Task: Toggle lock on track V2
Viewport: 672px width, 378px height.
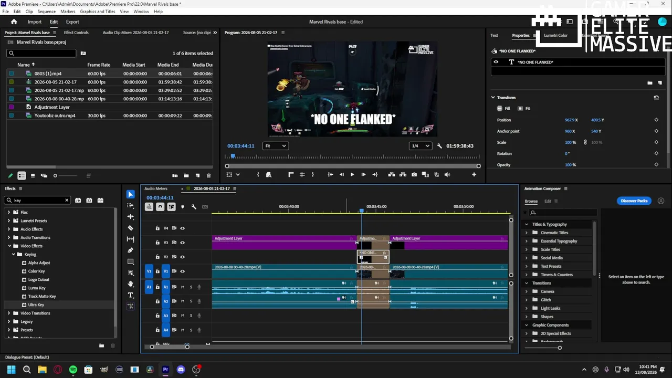Action: pos(157,257)
